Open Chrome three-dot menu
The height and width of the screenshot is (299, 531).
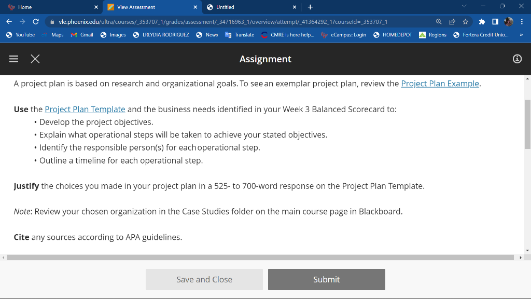click(x=522, y=22)
